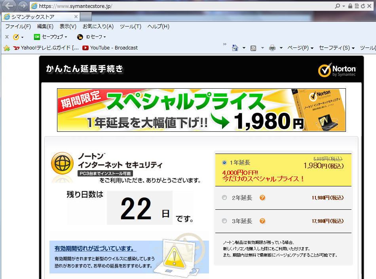Open the YouTube - Broadcast favorite
The image size is (376, 279).
[x=110, y=48]
